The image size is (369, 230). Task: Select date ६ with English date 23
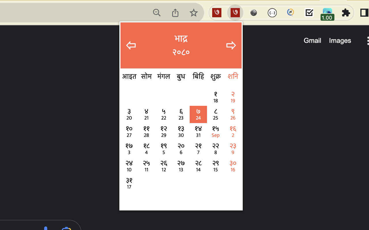click(181, 114)
